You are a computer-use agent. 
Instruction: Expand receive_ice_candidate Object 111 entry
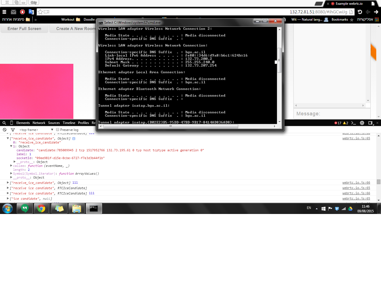[x=8, y=182]
